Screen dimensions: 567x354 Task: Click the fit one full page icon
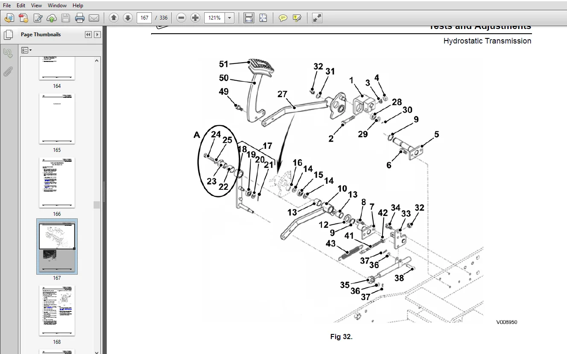coord(263,18)
